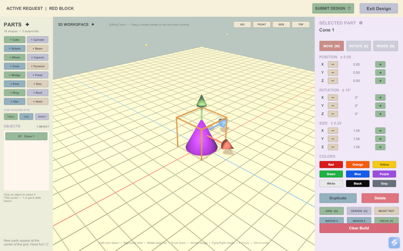The height and width of the screenshot is (251, 403).
Task: Switch to TOP camera view
Action: pos(300,24)
